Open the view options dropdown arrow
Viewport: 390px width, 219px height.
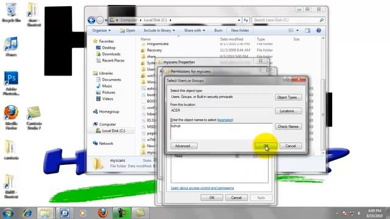pyautogui.click(x=297, y=30)
